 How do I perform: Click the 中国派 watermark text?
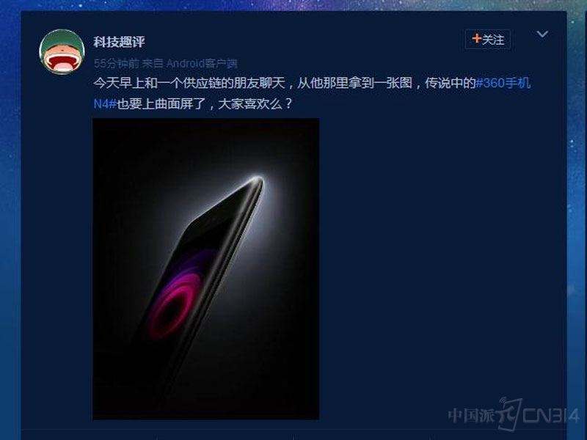click(x=471, y=416)
